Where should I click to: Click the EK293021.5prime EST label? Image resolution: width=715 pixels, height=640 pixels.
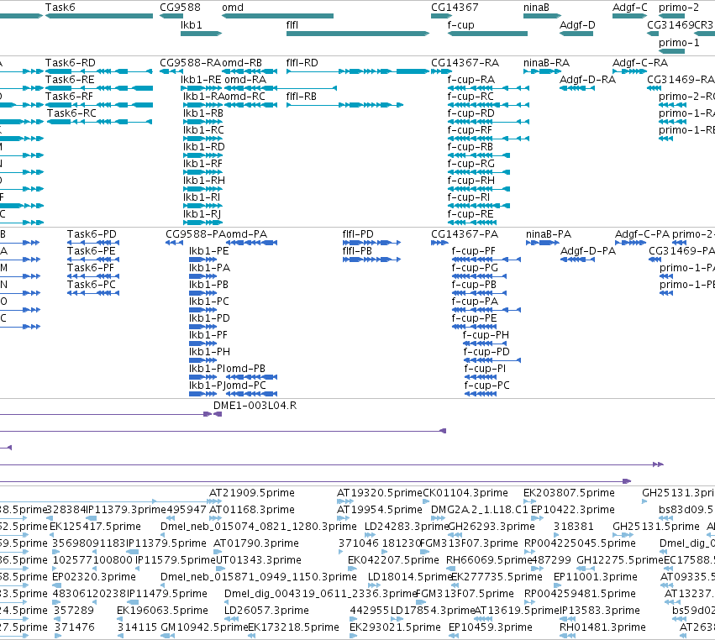(x=396, y=627)
